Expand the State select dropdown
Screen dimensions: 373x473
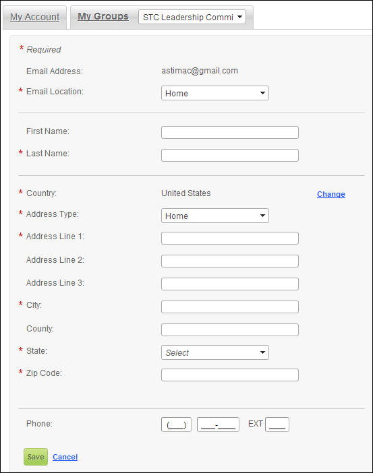pos(215,352)
